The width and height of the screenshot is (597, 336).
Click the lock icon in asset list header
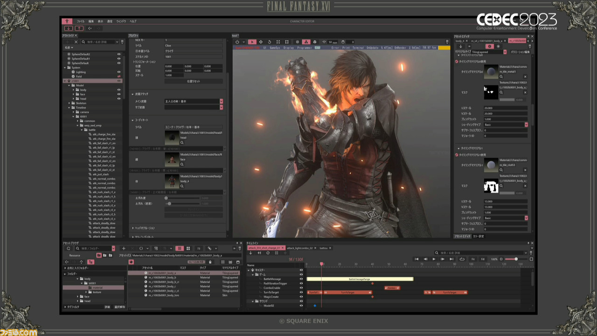(x=210, y=262)
